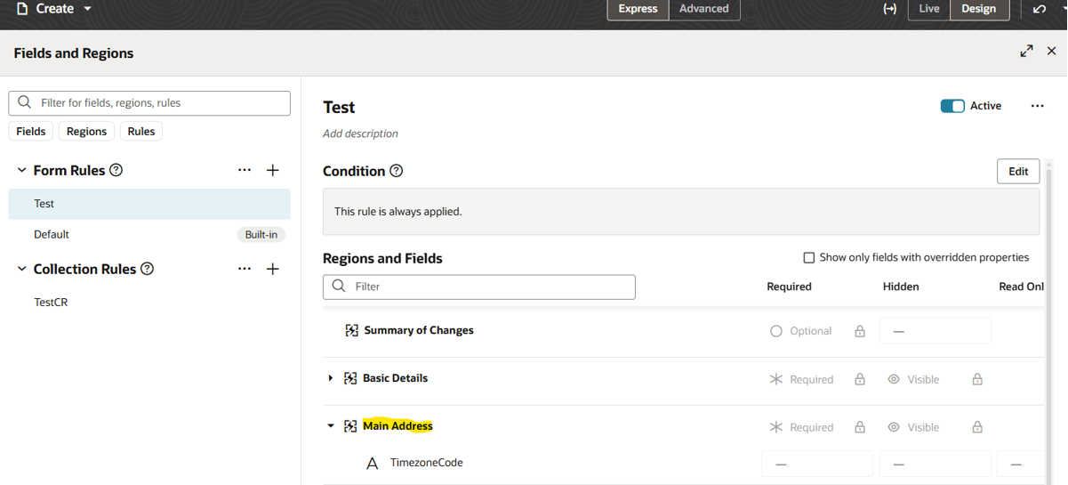1068x485 pixels.
Task: Click the Form Rules help question icon
Action: [x=116, y=170]
